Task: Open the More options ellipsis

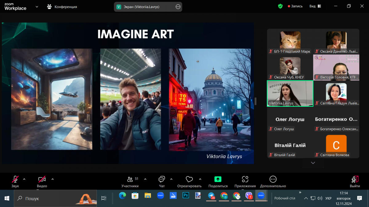Action: 273,179
